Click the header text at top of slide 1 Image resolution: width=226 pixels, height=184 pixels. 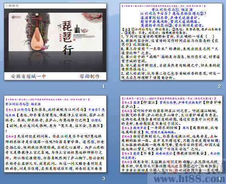(12, 6)
